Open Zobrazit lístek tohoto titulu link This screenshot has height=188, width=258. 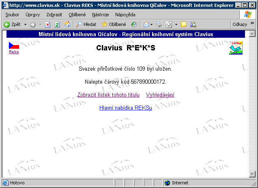108,95
